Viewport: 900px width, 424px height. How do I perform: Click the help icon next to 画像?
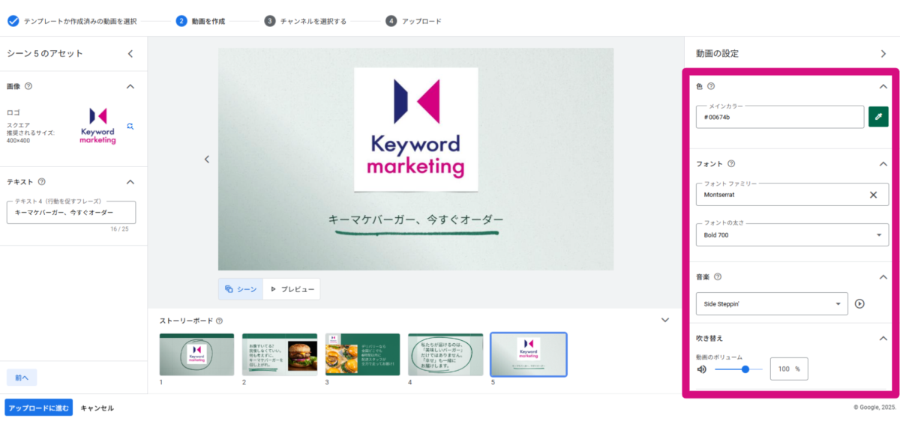click(x=28, y=86)
